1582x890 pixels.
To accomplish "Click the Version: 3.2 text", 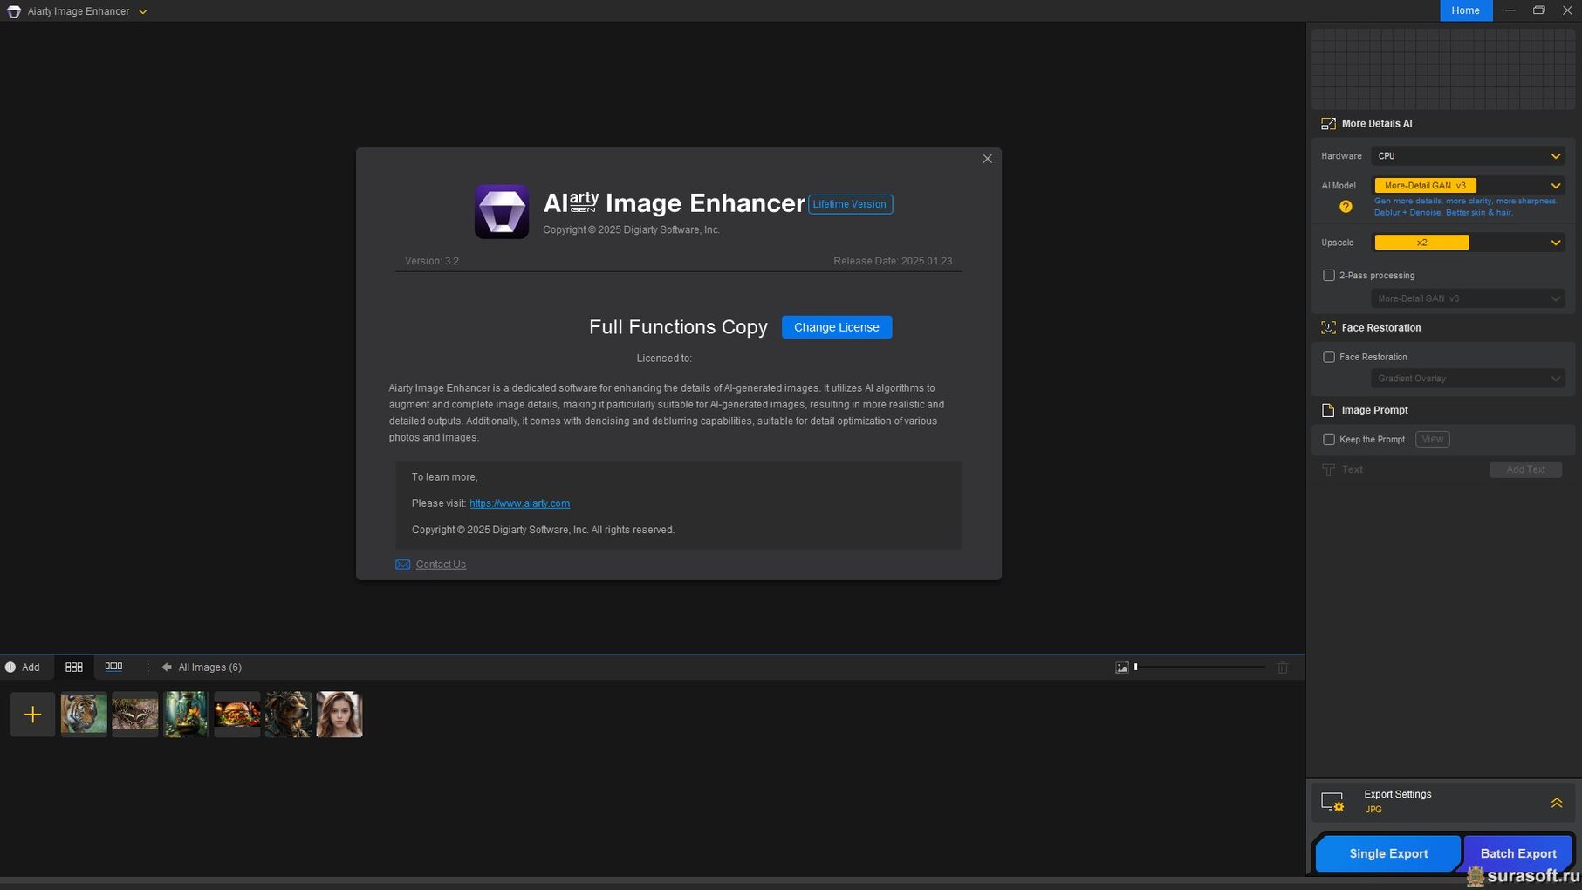I will [431, 261].
